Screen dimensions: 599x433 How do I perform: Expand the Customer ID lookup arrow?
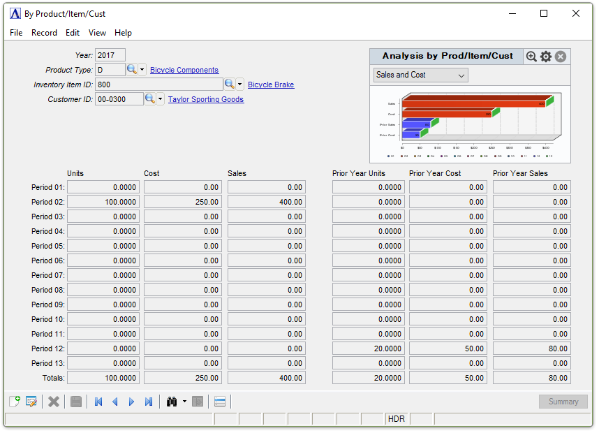[x=161, y=99]
